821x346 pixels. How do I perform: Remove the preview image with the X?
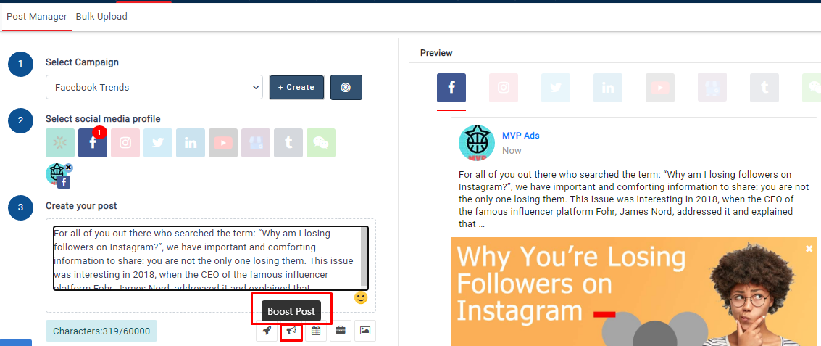pyautogui.click(x=809, y=249)
